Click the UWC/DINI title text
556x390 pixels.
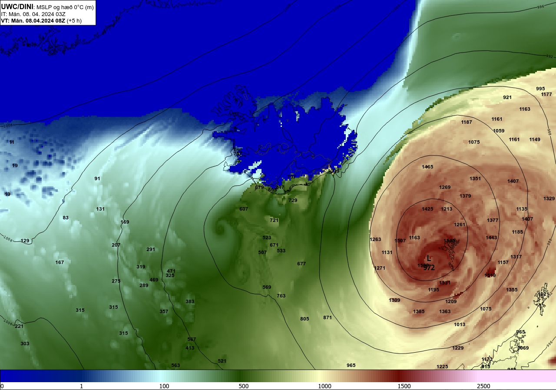pyautogui.click(x=17, y=7)
